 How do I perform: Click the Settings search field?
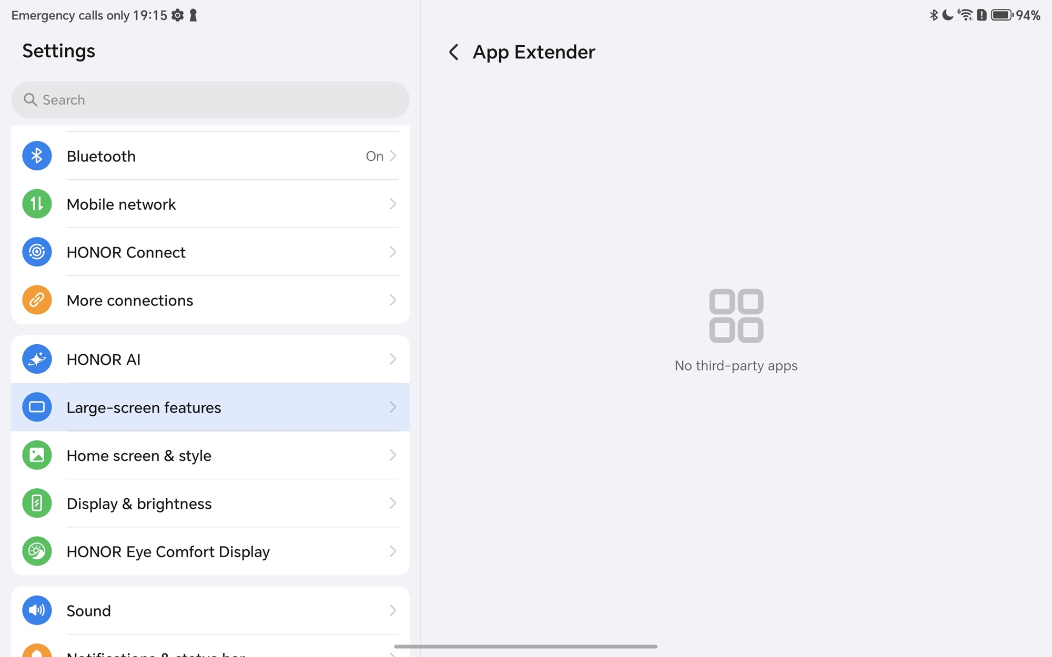coord(210,100)
